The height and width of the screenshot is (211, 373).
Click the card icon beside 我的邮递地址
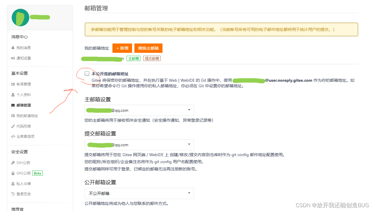coord(13,116)
